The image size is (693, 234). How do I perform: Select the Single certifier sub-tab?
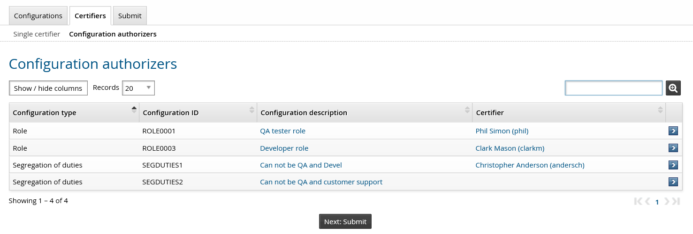37,34
